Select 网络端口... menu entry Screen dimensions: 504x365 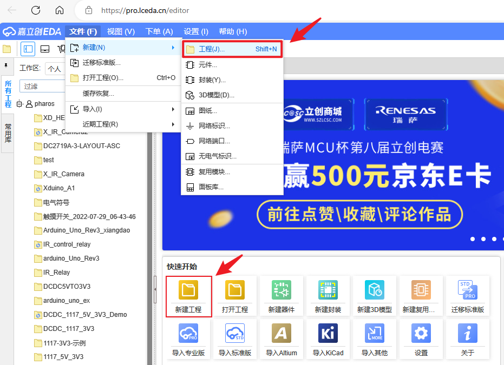click(232, 141)
